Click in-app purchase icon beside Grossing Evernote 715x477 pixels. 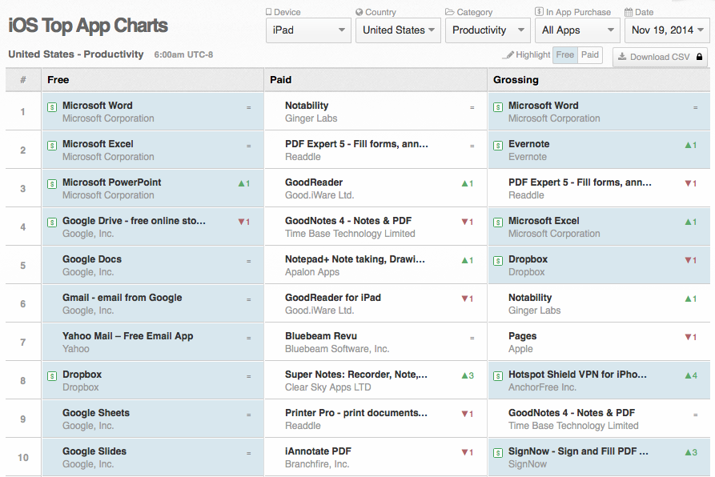(498, 146)
